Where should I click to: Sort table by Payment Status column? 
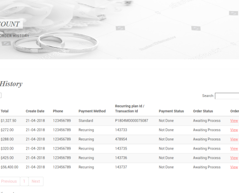pyautogui.click(x=171, y=111)
